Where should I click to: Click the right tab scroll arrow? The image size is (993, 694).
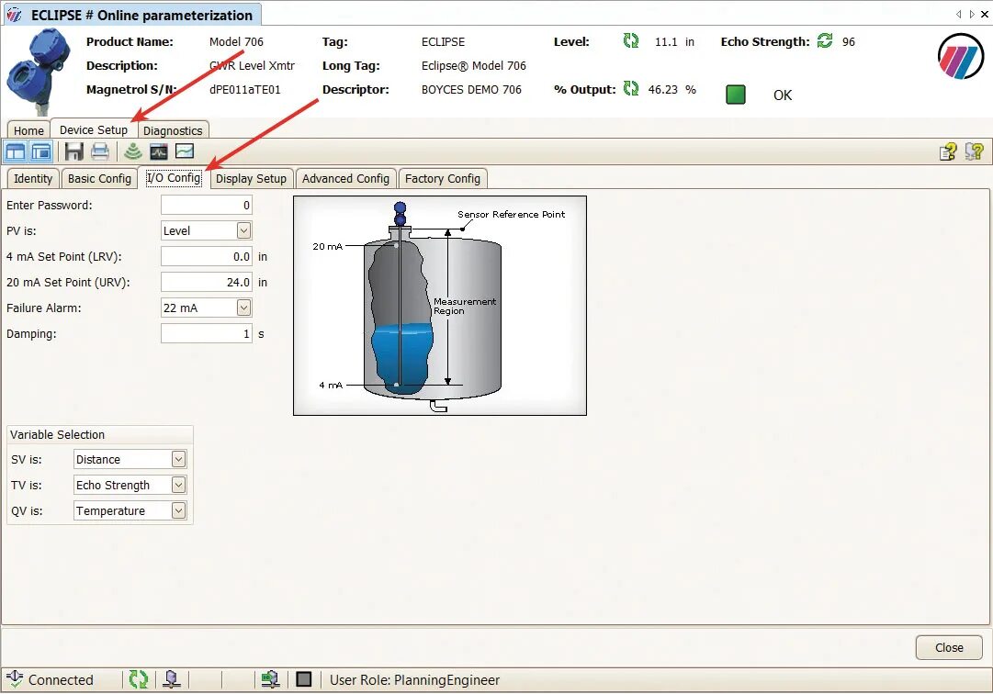coord(972,14)
